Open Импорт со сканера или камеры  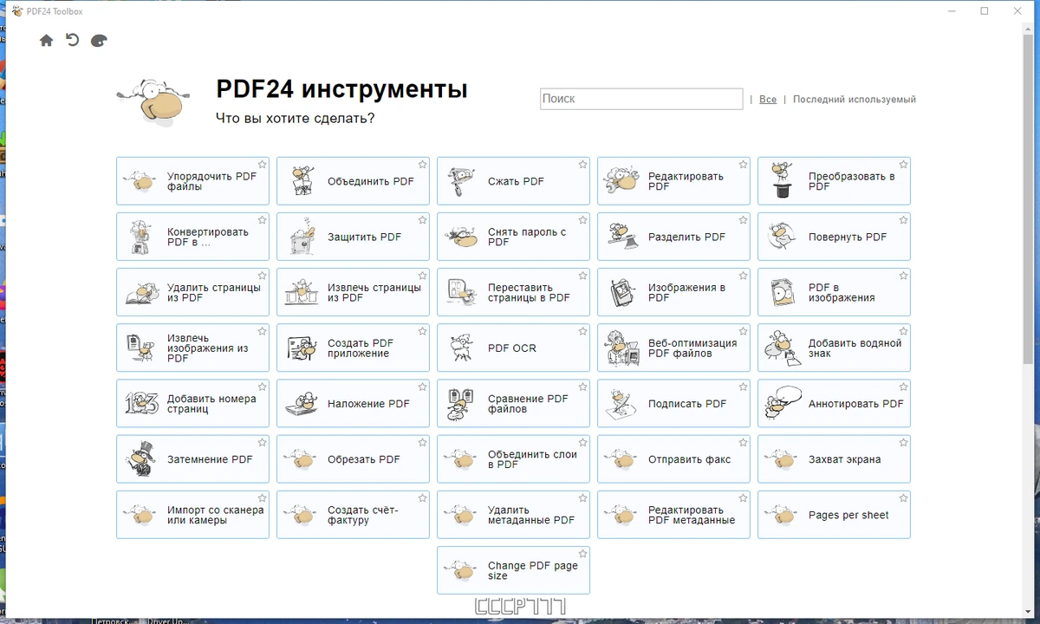pyautogui.click(x=192, y=515)
